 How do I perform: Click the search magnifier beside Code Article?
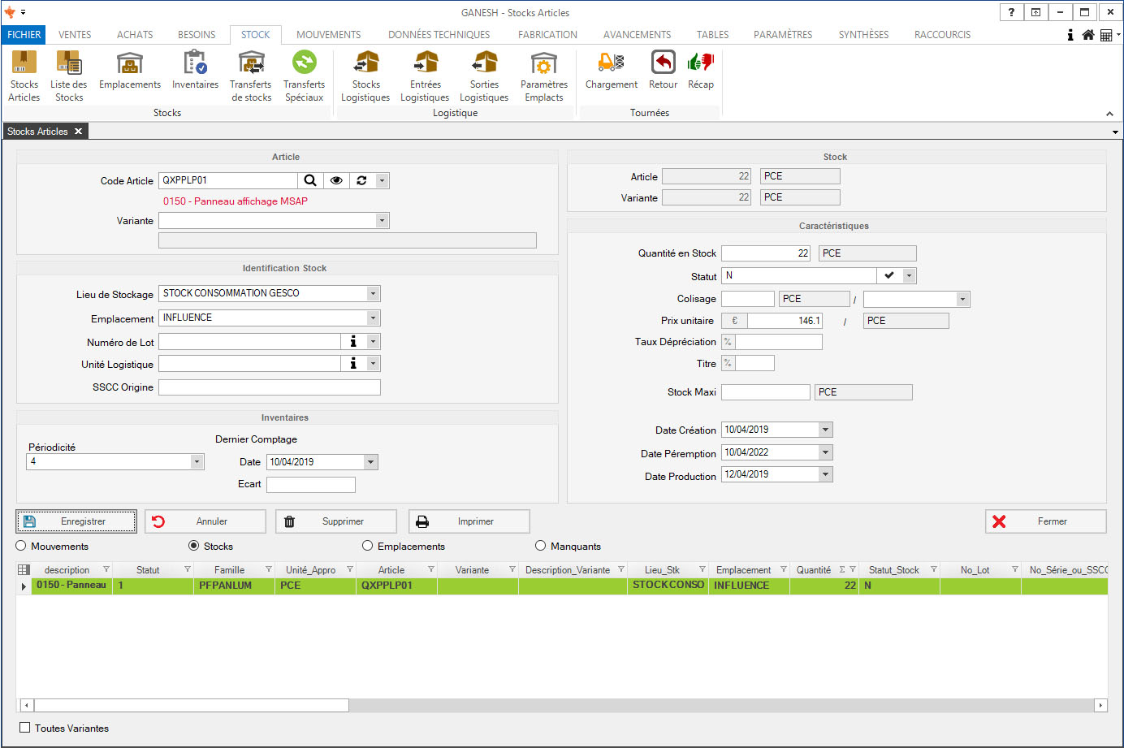[x=310, y=180]
